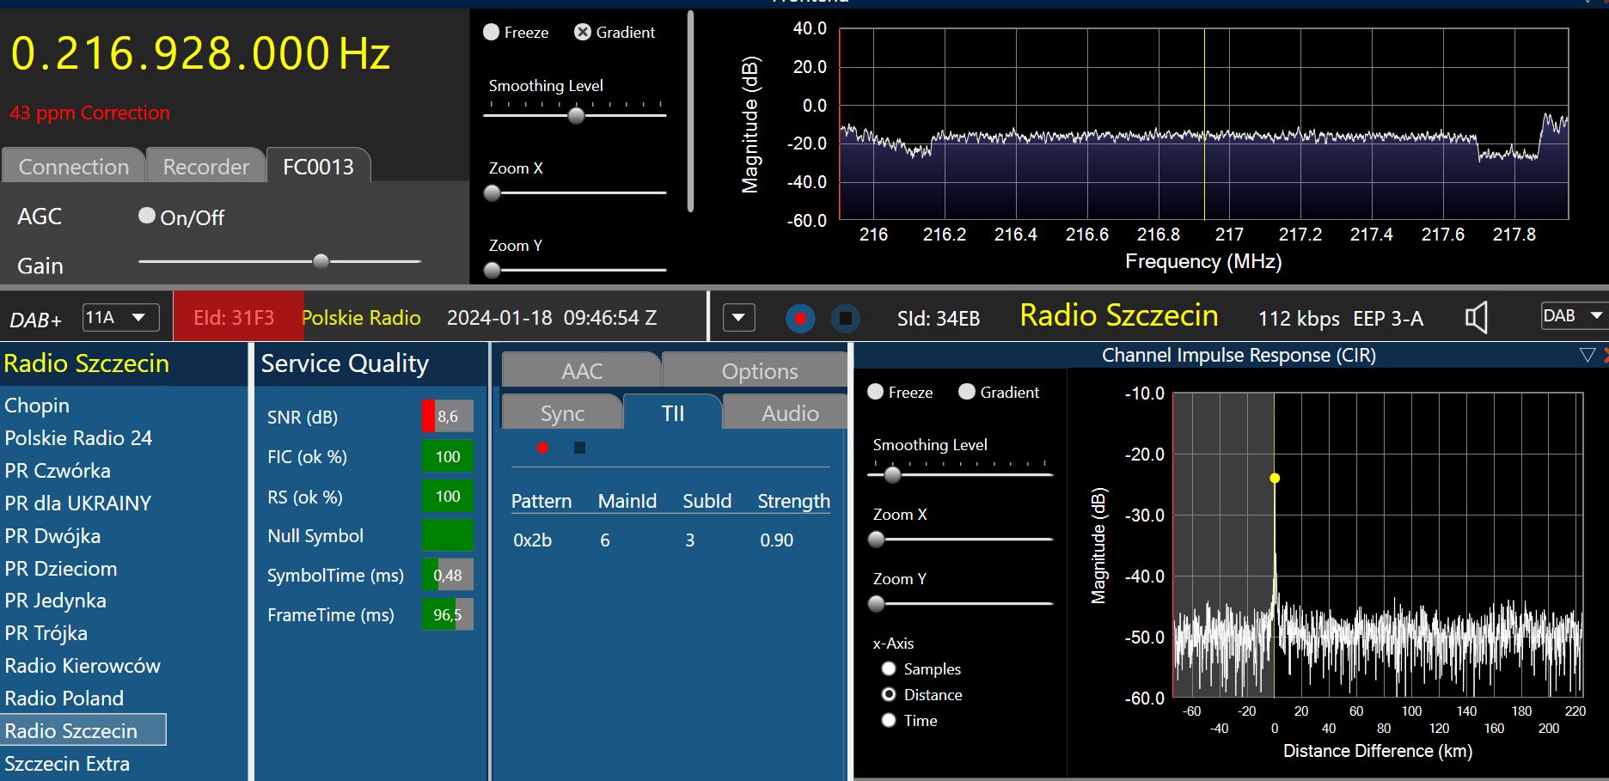This screenshot has height=781, width=1609.
Task: Click the small dark square in TII tab
Action: tap(579, 448)
